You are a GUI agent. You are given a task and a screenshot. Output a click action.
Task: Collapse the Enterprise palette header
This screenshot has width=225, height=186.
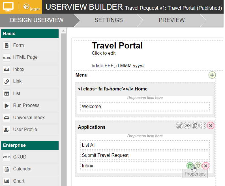coord(30,145)
